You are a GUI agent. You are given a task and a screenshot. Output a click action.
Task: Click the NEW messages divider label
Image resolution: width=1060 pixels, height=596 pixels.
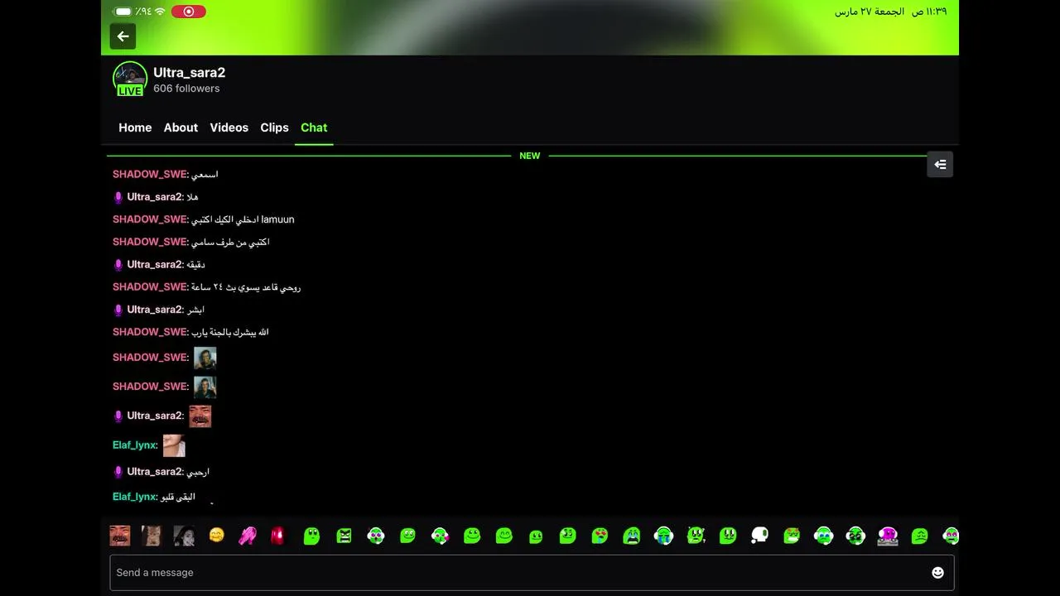click(530, 156)
